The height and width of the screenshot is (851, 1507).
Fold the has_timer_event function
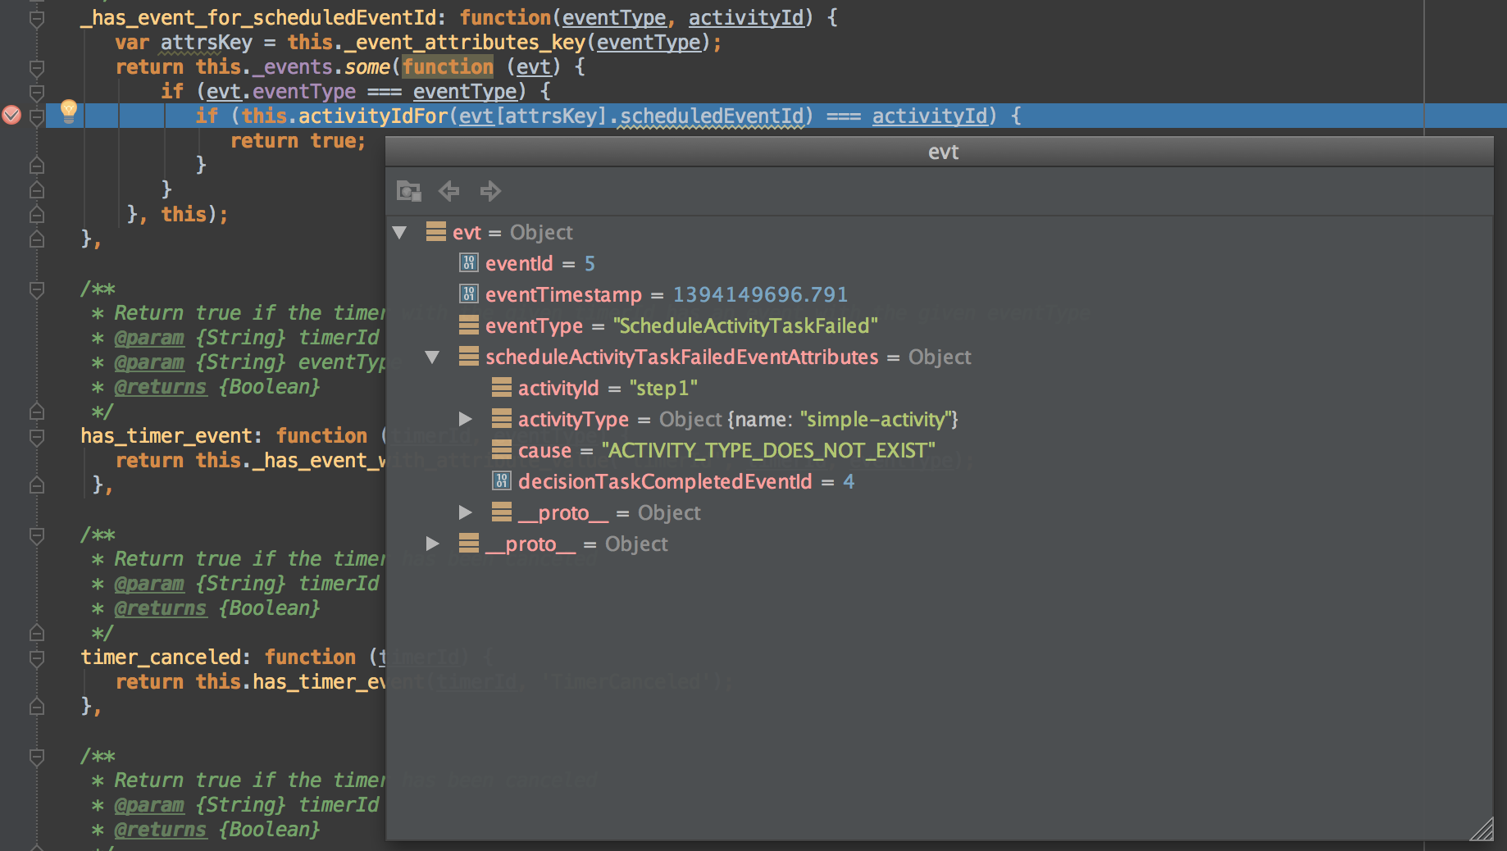click(x=37, y=436)
